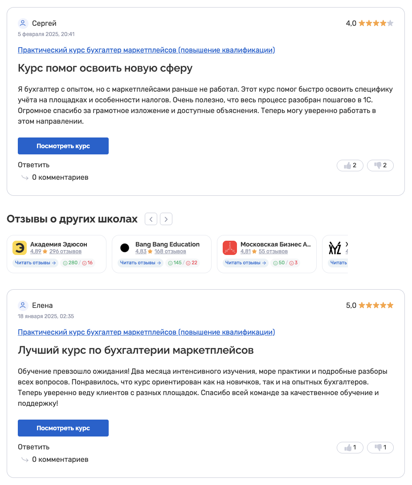Dislike Сергей's review with thumbs down

(380, 166)
